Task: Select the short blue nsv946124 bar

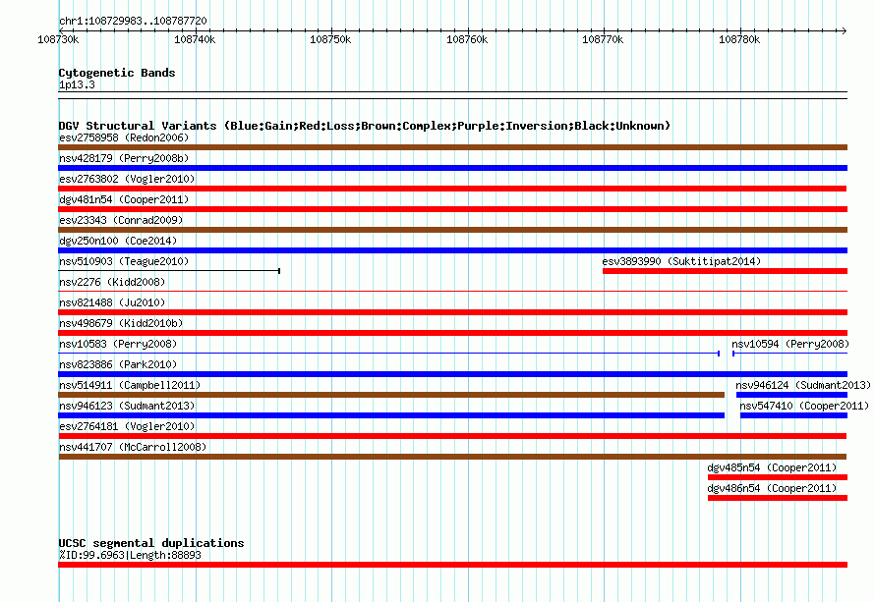Action: [791, 395]
